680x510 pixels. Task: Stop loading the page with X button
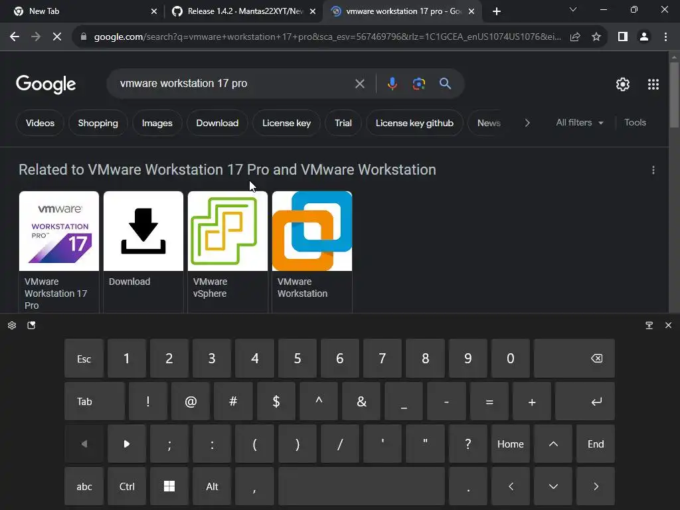(x=57, y=37)
